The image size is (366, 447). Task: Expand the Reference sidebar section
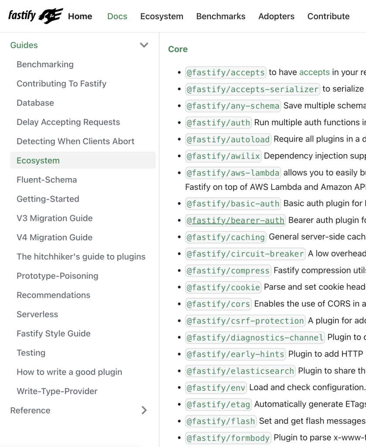tap(144, 410)
